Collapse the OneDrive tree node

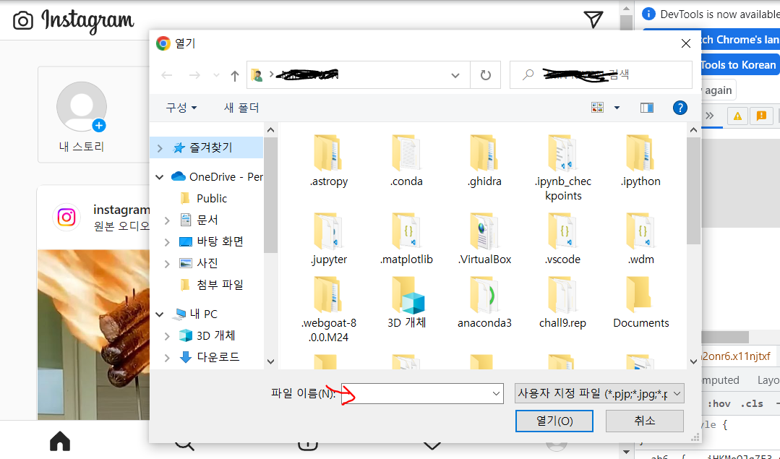[x=160, y=177]
